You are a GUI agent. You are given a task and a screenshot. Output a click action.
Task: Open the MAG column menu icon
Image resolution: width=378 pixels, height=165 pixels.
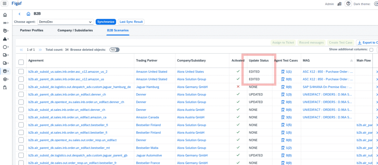[x=351, y=61]
